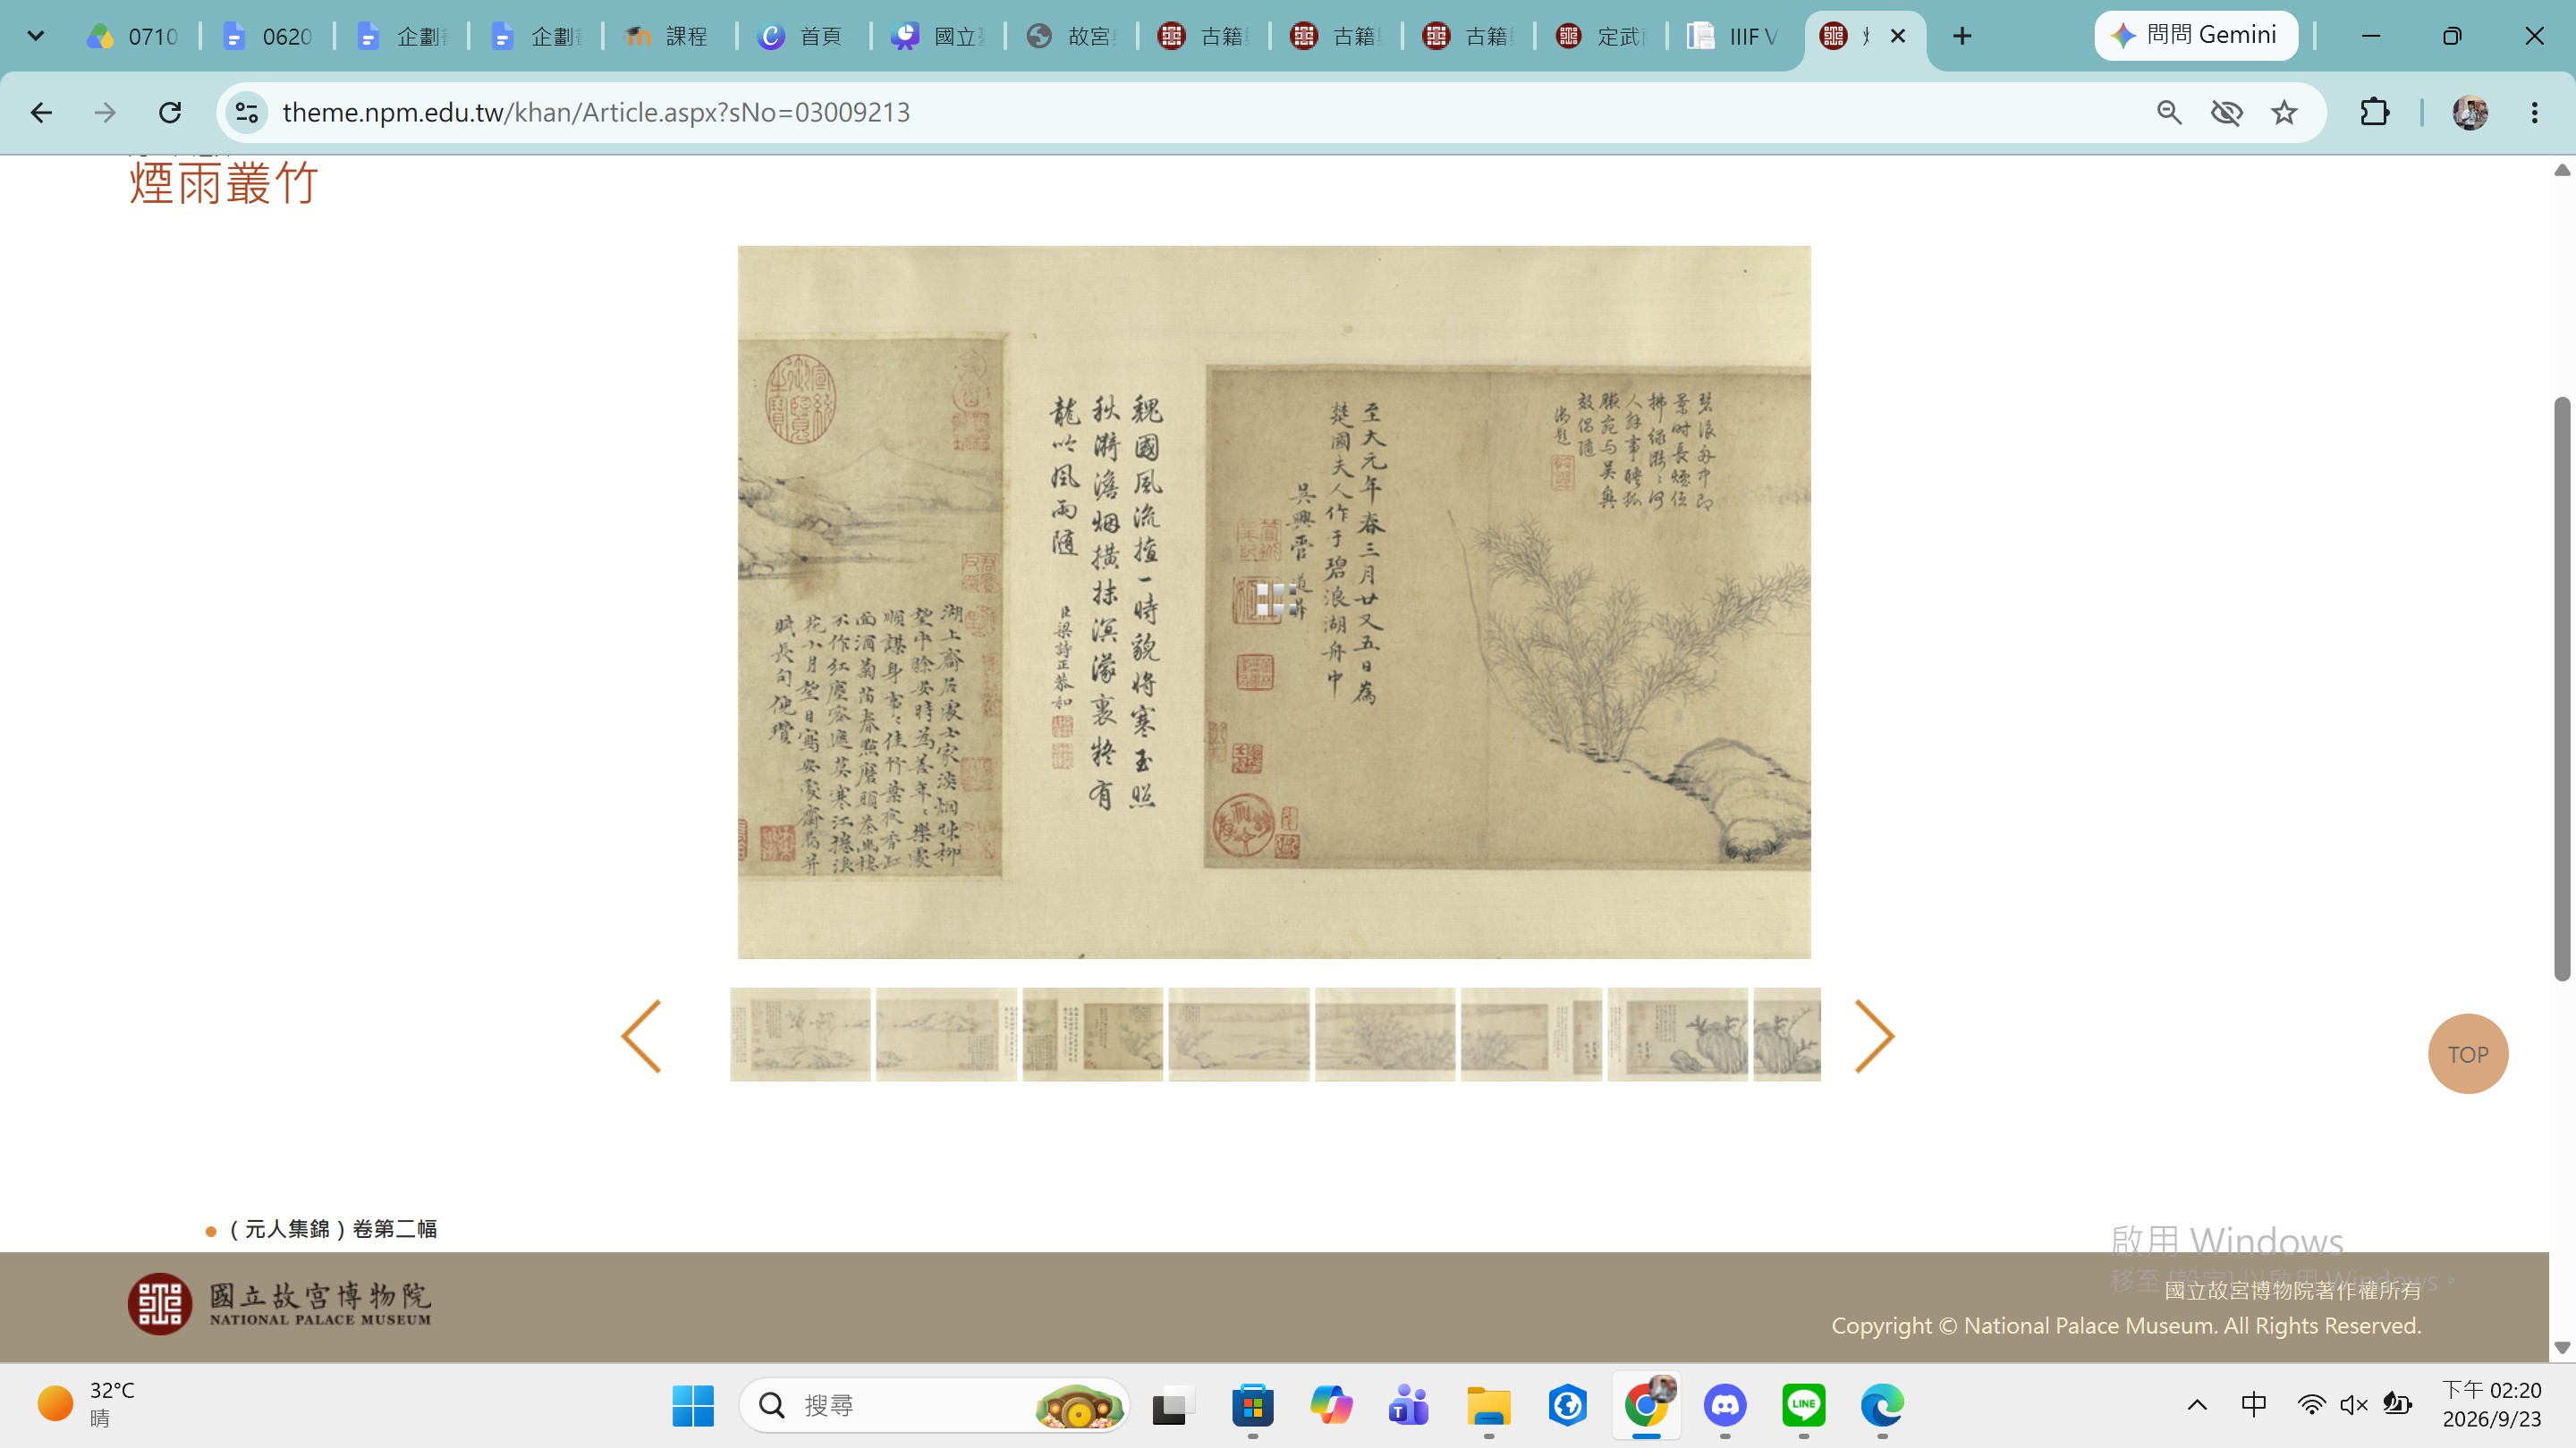The height and width of the screenshot is (1448, 2576).
Task: Open the Extensions puzzle icon
Action: pos(2375,112)
